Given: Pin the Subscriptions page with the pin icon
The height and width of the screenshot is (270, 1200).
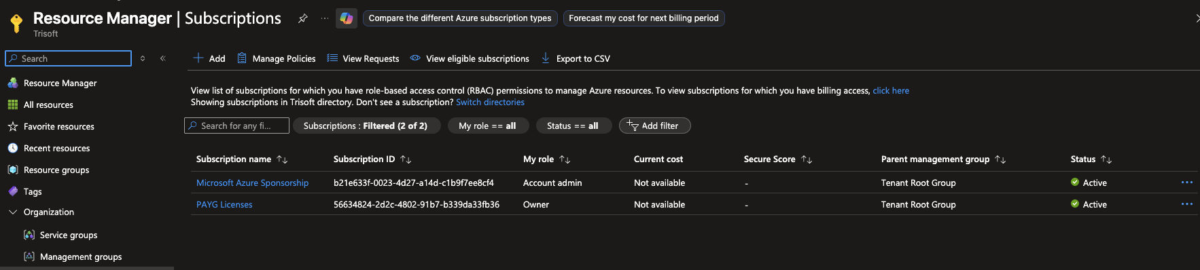Looking at the screenshot, I should point(303,18).
